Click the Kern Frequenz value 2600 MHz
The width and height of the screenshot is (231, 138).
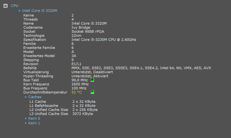pos(80,84)
